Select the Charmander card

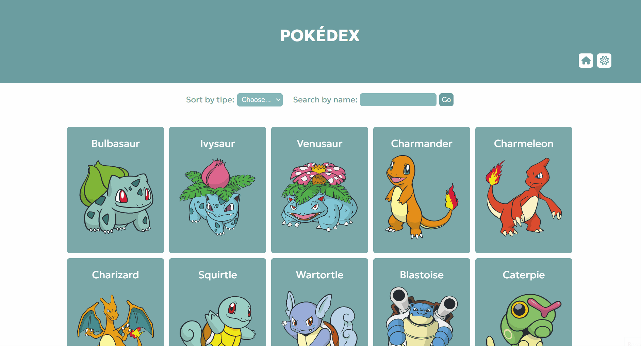pos(422,190)
